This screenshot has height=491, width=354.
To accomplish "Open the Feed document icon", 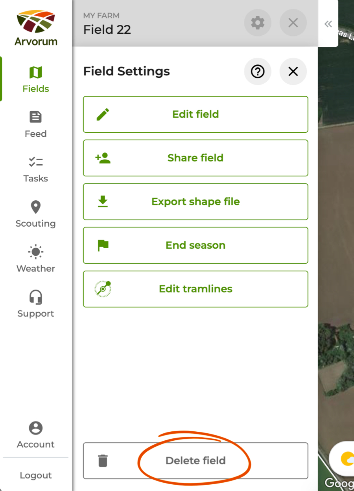I will (x=35, y=116).
